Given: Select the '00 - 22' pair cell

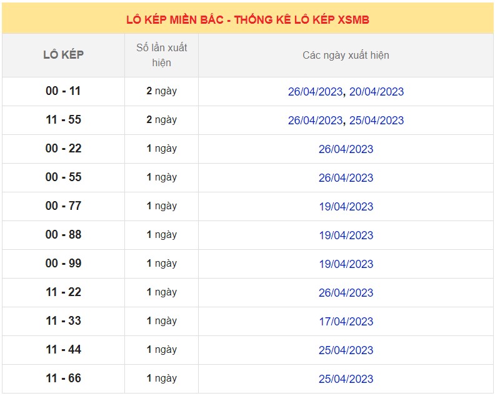Looking at the screenshot, I should pyautogui.click(x=63, y=148).
